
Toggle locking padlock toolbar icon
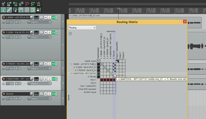point(39,10)
